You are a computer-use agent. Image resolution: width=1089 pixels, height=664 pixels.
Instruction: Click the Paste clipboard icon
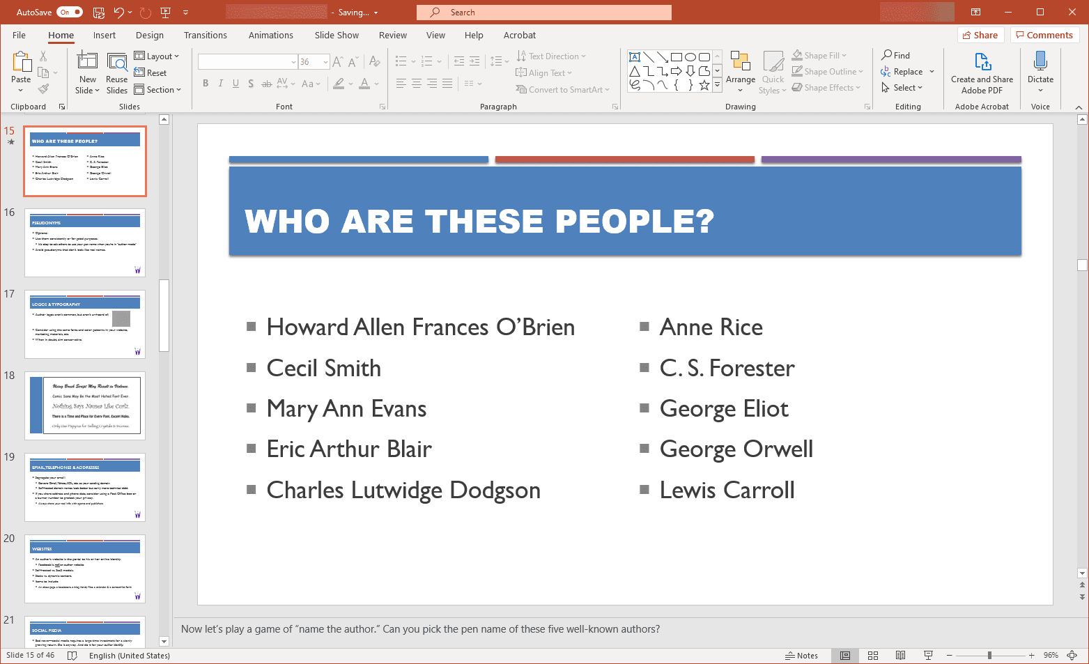[21, 62]
